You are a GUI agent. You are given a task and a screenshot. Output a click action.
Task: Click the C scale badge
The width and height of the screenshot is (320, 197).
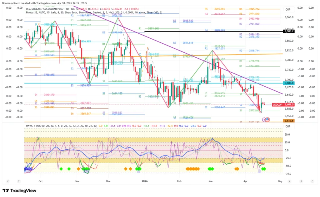click(x=312, y=181)
